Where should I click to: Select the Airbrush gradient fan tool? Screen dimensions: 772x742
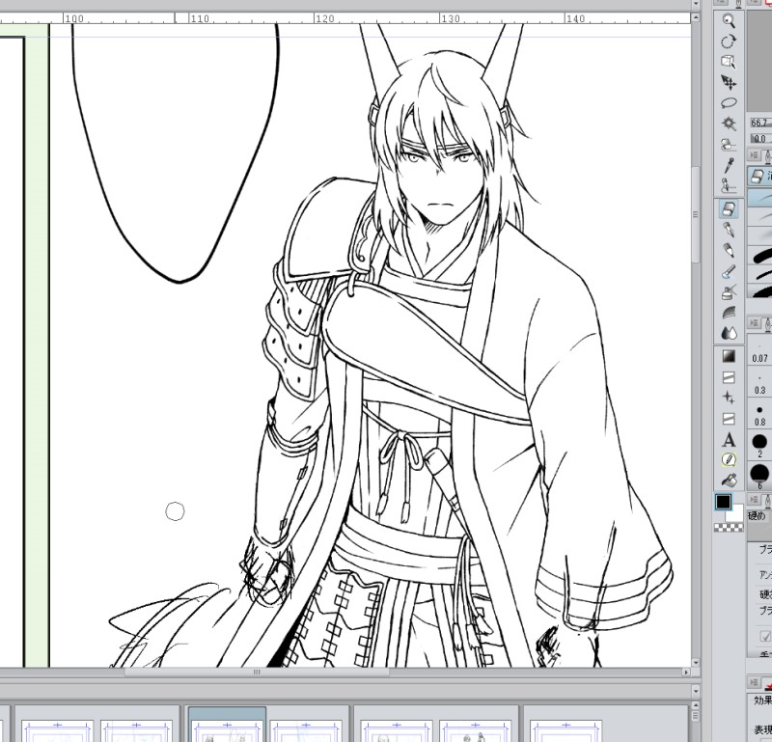click(x=729, y=313)
